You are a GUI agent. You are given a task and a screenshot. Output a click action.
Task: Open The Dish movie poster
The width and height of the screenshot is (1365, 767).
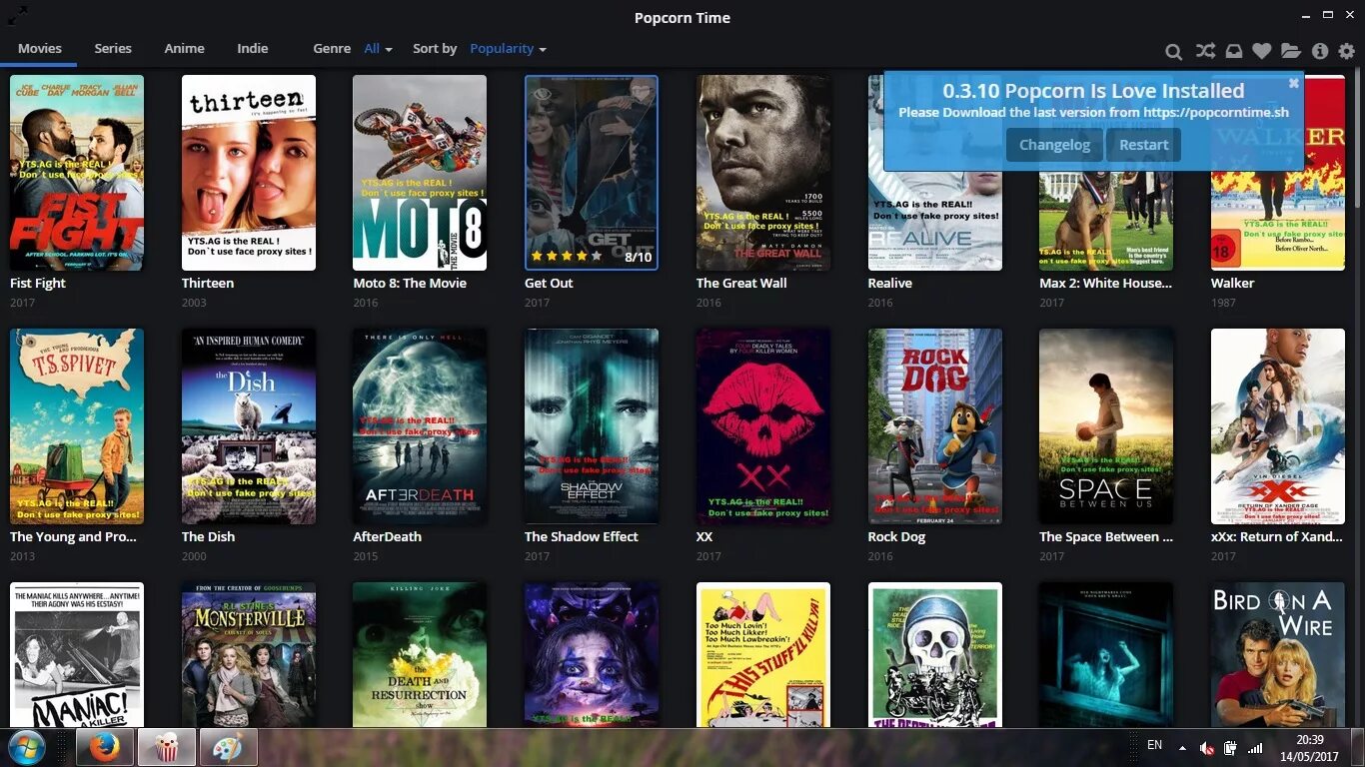pyautogui.click(x=249, y=426)
